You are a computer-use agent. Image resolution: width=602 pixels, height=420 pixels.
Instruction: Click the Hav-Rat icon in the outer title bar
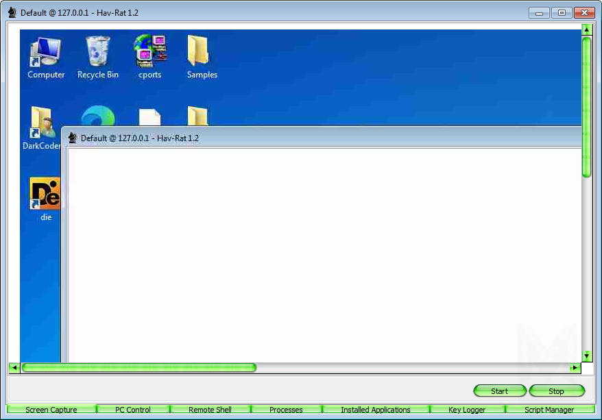coord(12,12)
